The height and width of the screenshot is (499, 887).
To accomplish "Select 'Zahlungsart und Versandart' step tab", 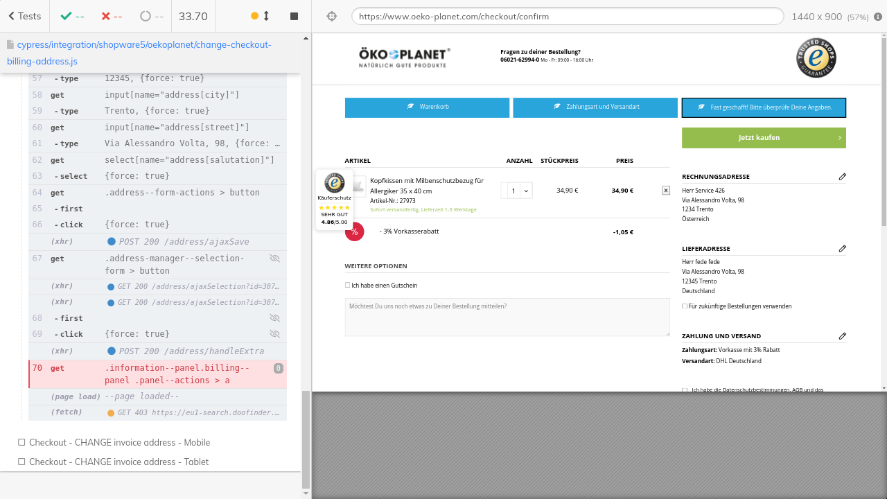I will pyautogui.click(x=595, y=107).
